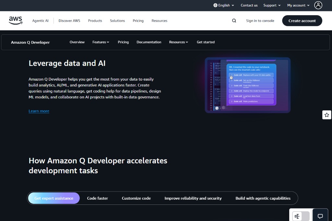Expand the Resources dropdown in Q Developer nav
Image resolution: width=332 pixels, height=221 pixels.
(178, 42)
